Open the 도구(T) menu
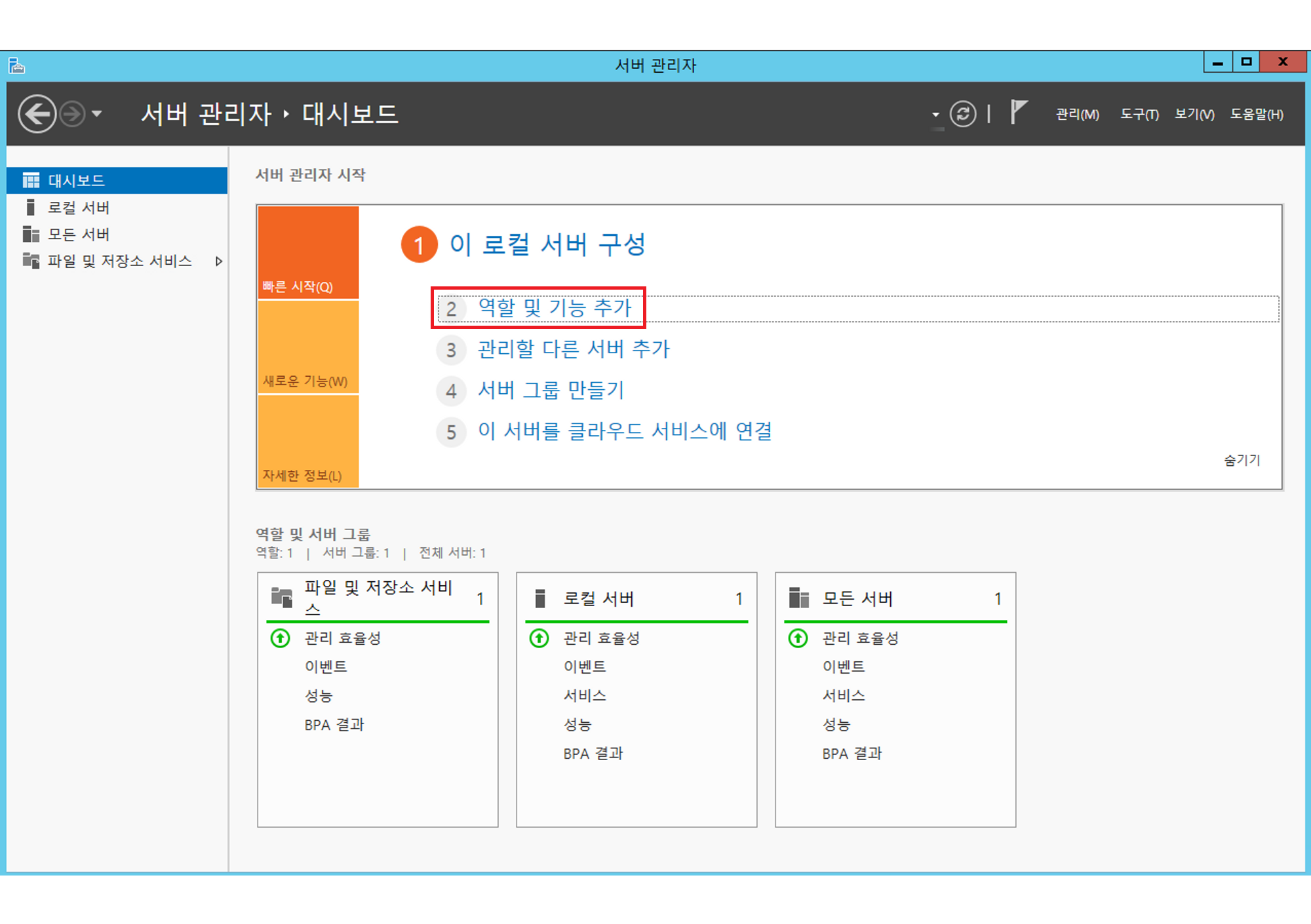This screenshot has height=924, width=1311. 1139,114
